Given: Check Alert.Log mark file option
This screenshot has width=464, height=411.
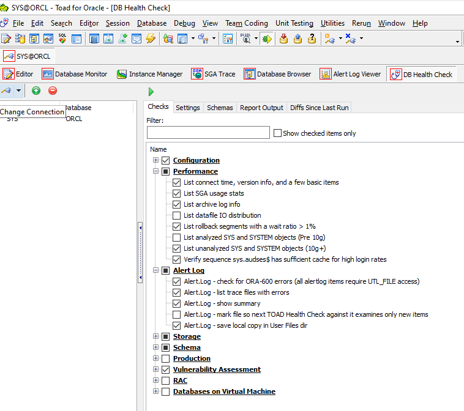Looking at the screenshot, I should point(177,314).
